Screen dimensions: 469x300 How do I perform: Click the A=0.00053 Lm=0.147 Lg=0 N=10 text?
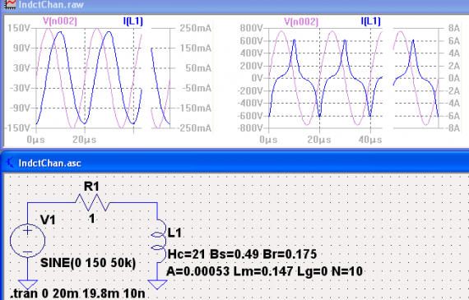(264, 271)
